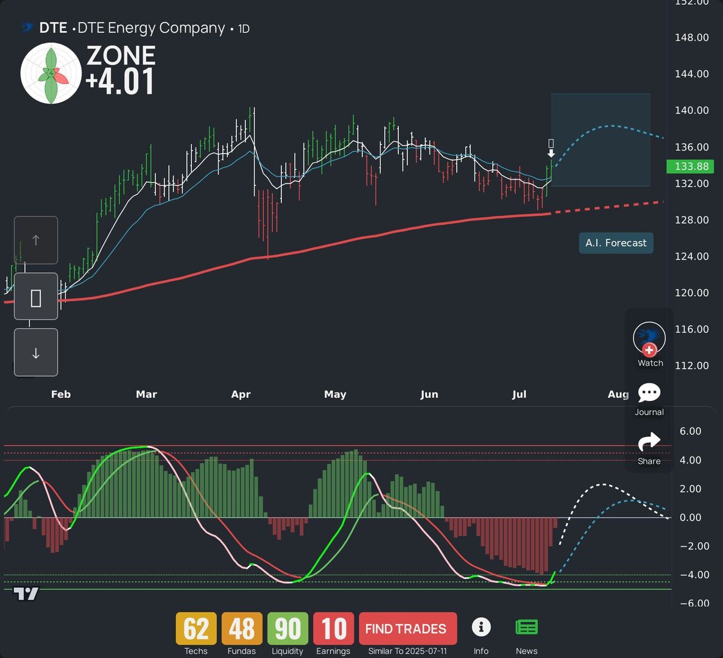Click the A.I. Forecast label button
Screen dimensions: 723x658
click(616, 243)
